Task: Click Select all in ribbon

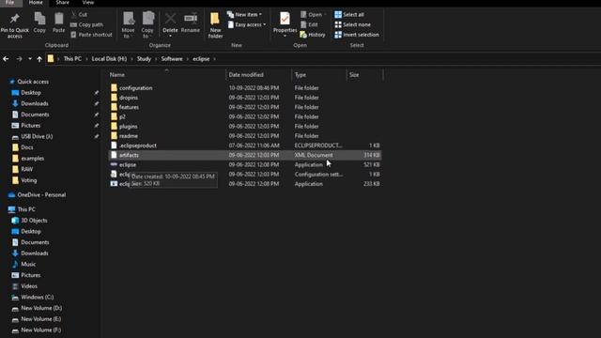Action: point(349,15)
